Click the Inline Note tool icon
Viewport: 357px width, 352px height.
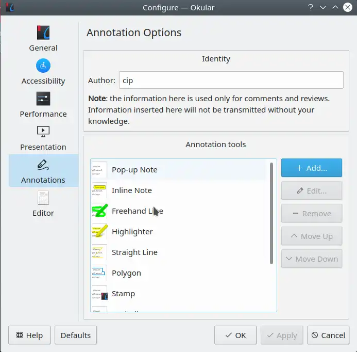click(99, 190)
